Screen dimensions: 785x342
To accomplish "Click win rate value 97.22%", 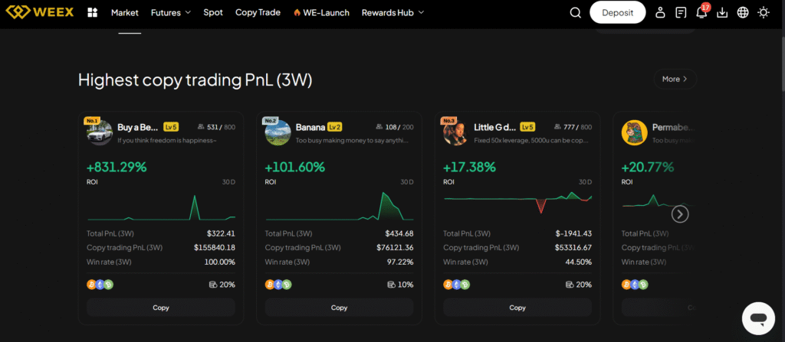I will click(399, 262).
